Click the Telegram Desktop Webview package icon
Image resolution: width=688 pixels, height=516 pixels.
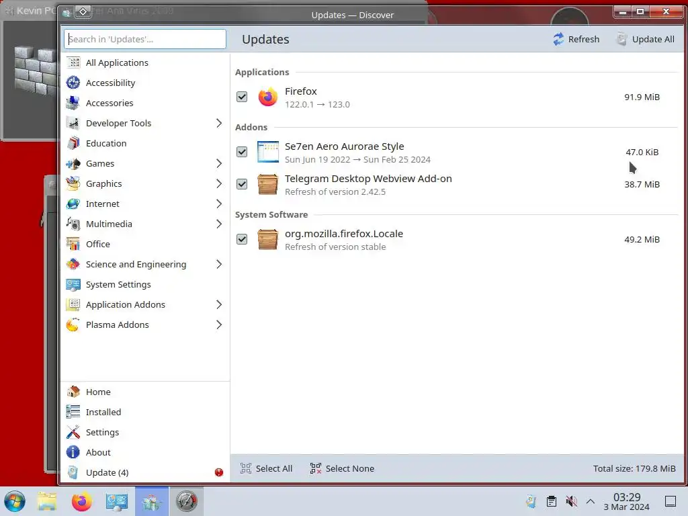267,184
